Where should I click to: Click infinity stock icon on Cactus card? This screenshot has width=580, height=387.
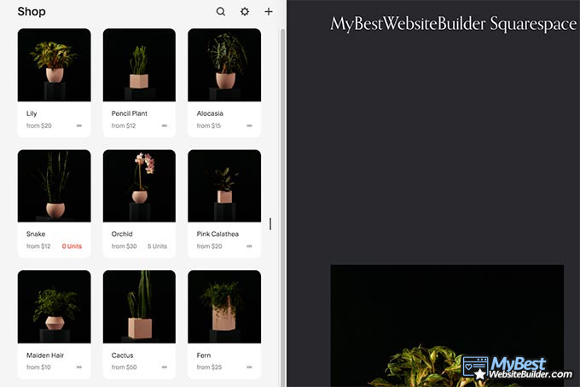pos(165,367)
